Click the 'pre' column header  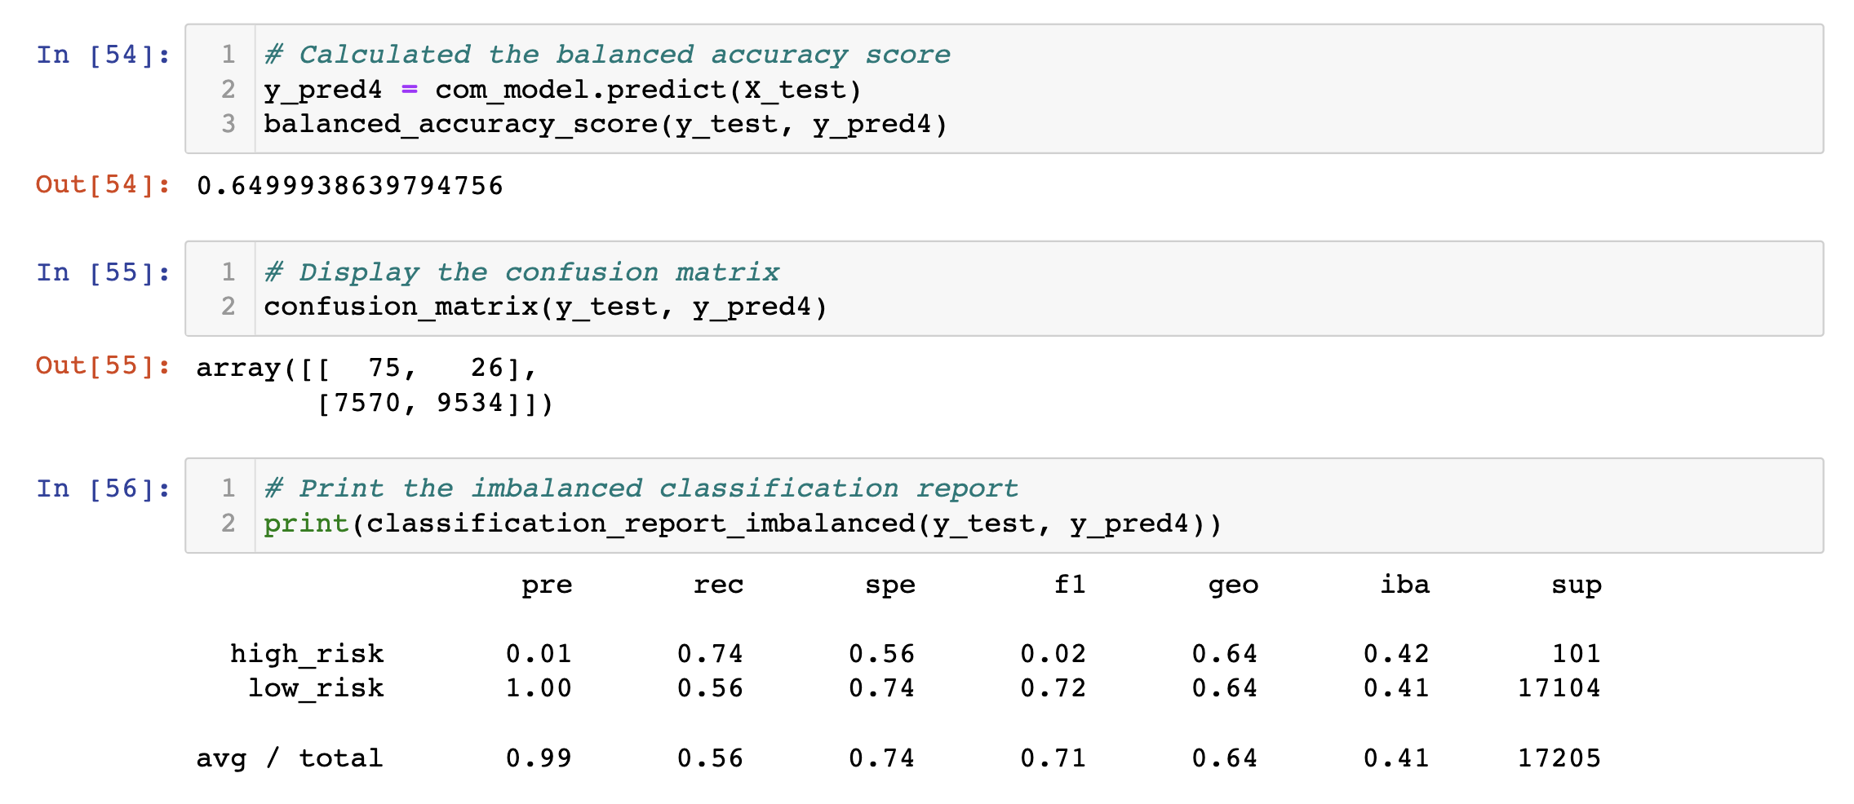click(x=547, y=585)
